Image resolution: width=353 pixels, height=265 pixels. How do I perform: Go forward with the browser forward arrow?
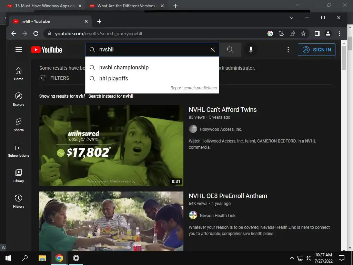pyautogui.click(x=25, y=33)
